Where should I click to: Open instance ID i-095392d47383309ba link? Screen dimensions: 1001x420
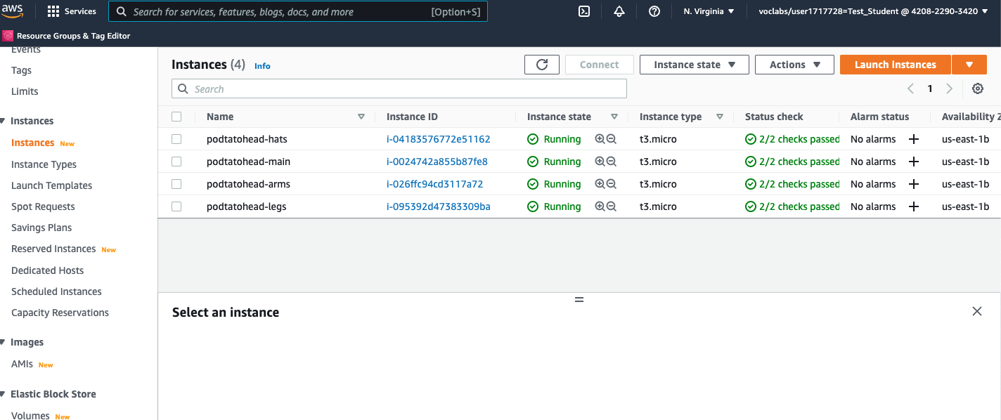(438, 206)
